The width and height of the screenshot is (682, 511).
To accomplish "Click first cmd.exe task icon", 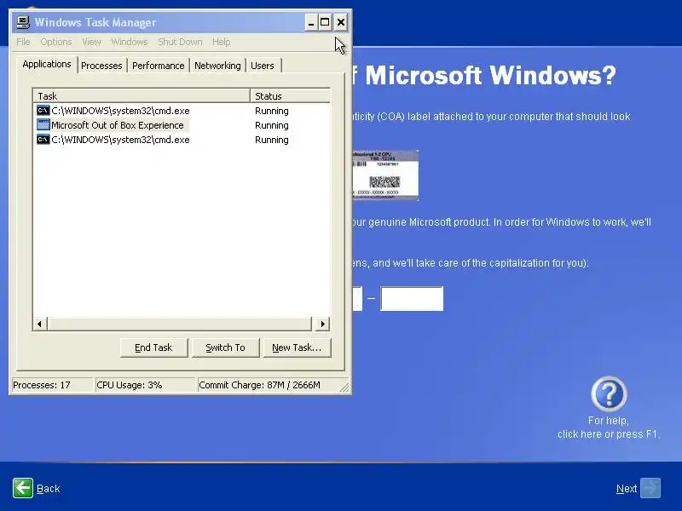I will 43,111.
